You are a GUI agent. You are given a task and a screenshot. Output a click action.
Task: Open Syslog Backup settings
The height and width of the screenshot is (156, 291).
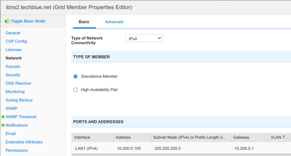point(19,100)
